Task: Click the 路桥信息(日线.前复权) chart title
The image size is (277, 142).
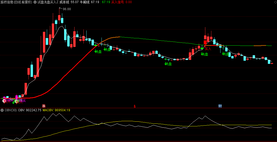Action: (16, 2)
